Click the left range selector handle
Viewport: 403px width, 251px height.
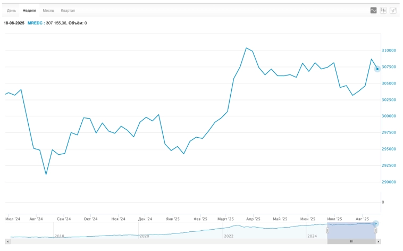point(328,230)
